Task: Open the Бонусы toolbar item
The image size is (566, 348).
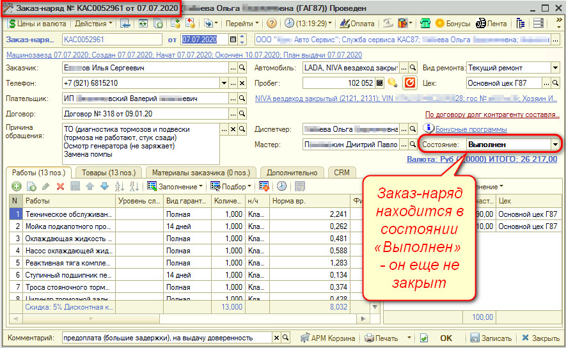Action: click(453, 24)
